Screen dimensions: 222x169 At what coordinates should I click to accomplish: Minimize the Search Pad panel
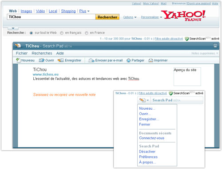[215, 46]
